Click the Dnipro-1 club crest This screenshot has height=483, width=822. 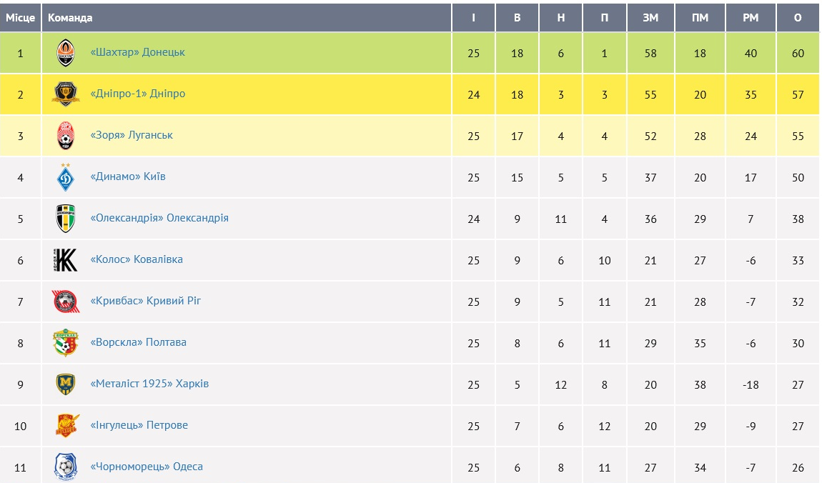[66, 94]
